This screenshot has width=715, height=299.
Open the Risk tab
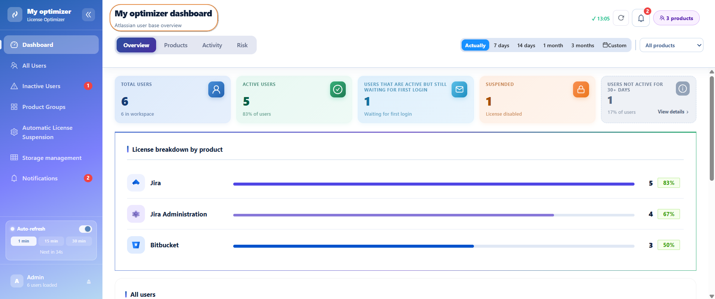pyautogui.click(x=242, y=45)
